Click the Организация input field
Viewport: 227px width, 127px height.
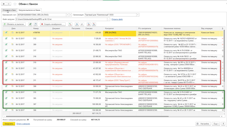[111, 15]
